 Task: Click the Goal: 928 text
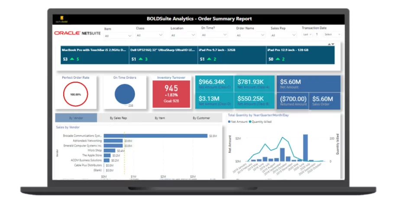(x=171, y=101)
